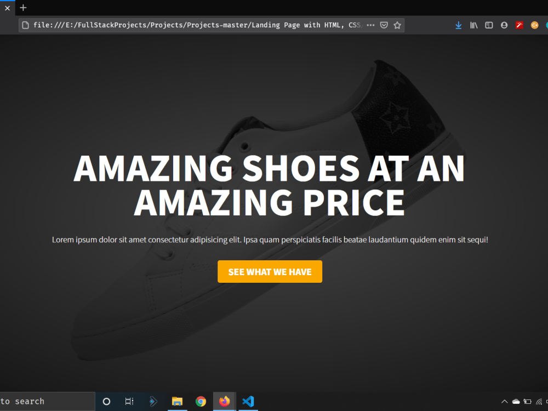
Task: Save page to Pocket icon
Action: (384, 25)
